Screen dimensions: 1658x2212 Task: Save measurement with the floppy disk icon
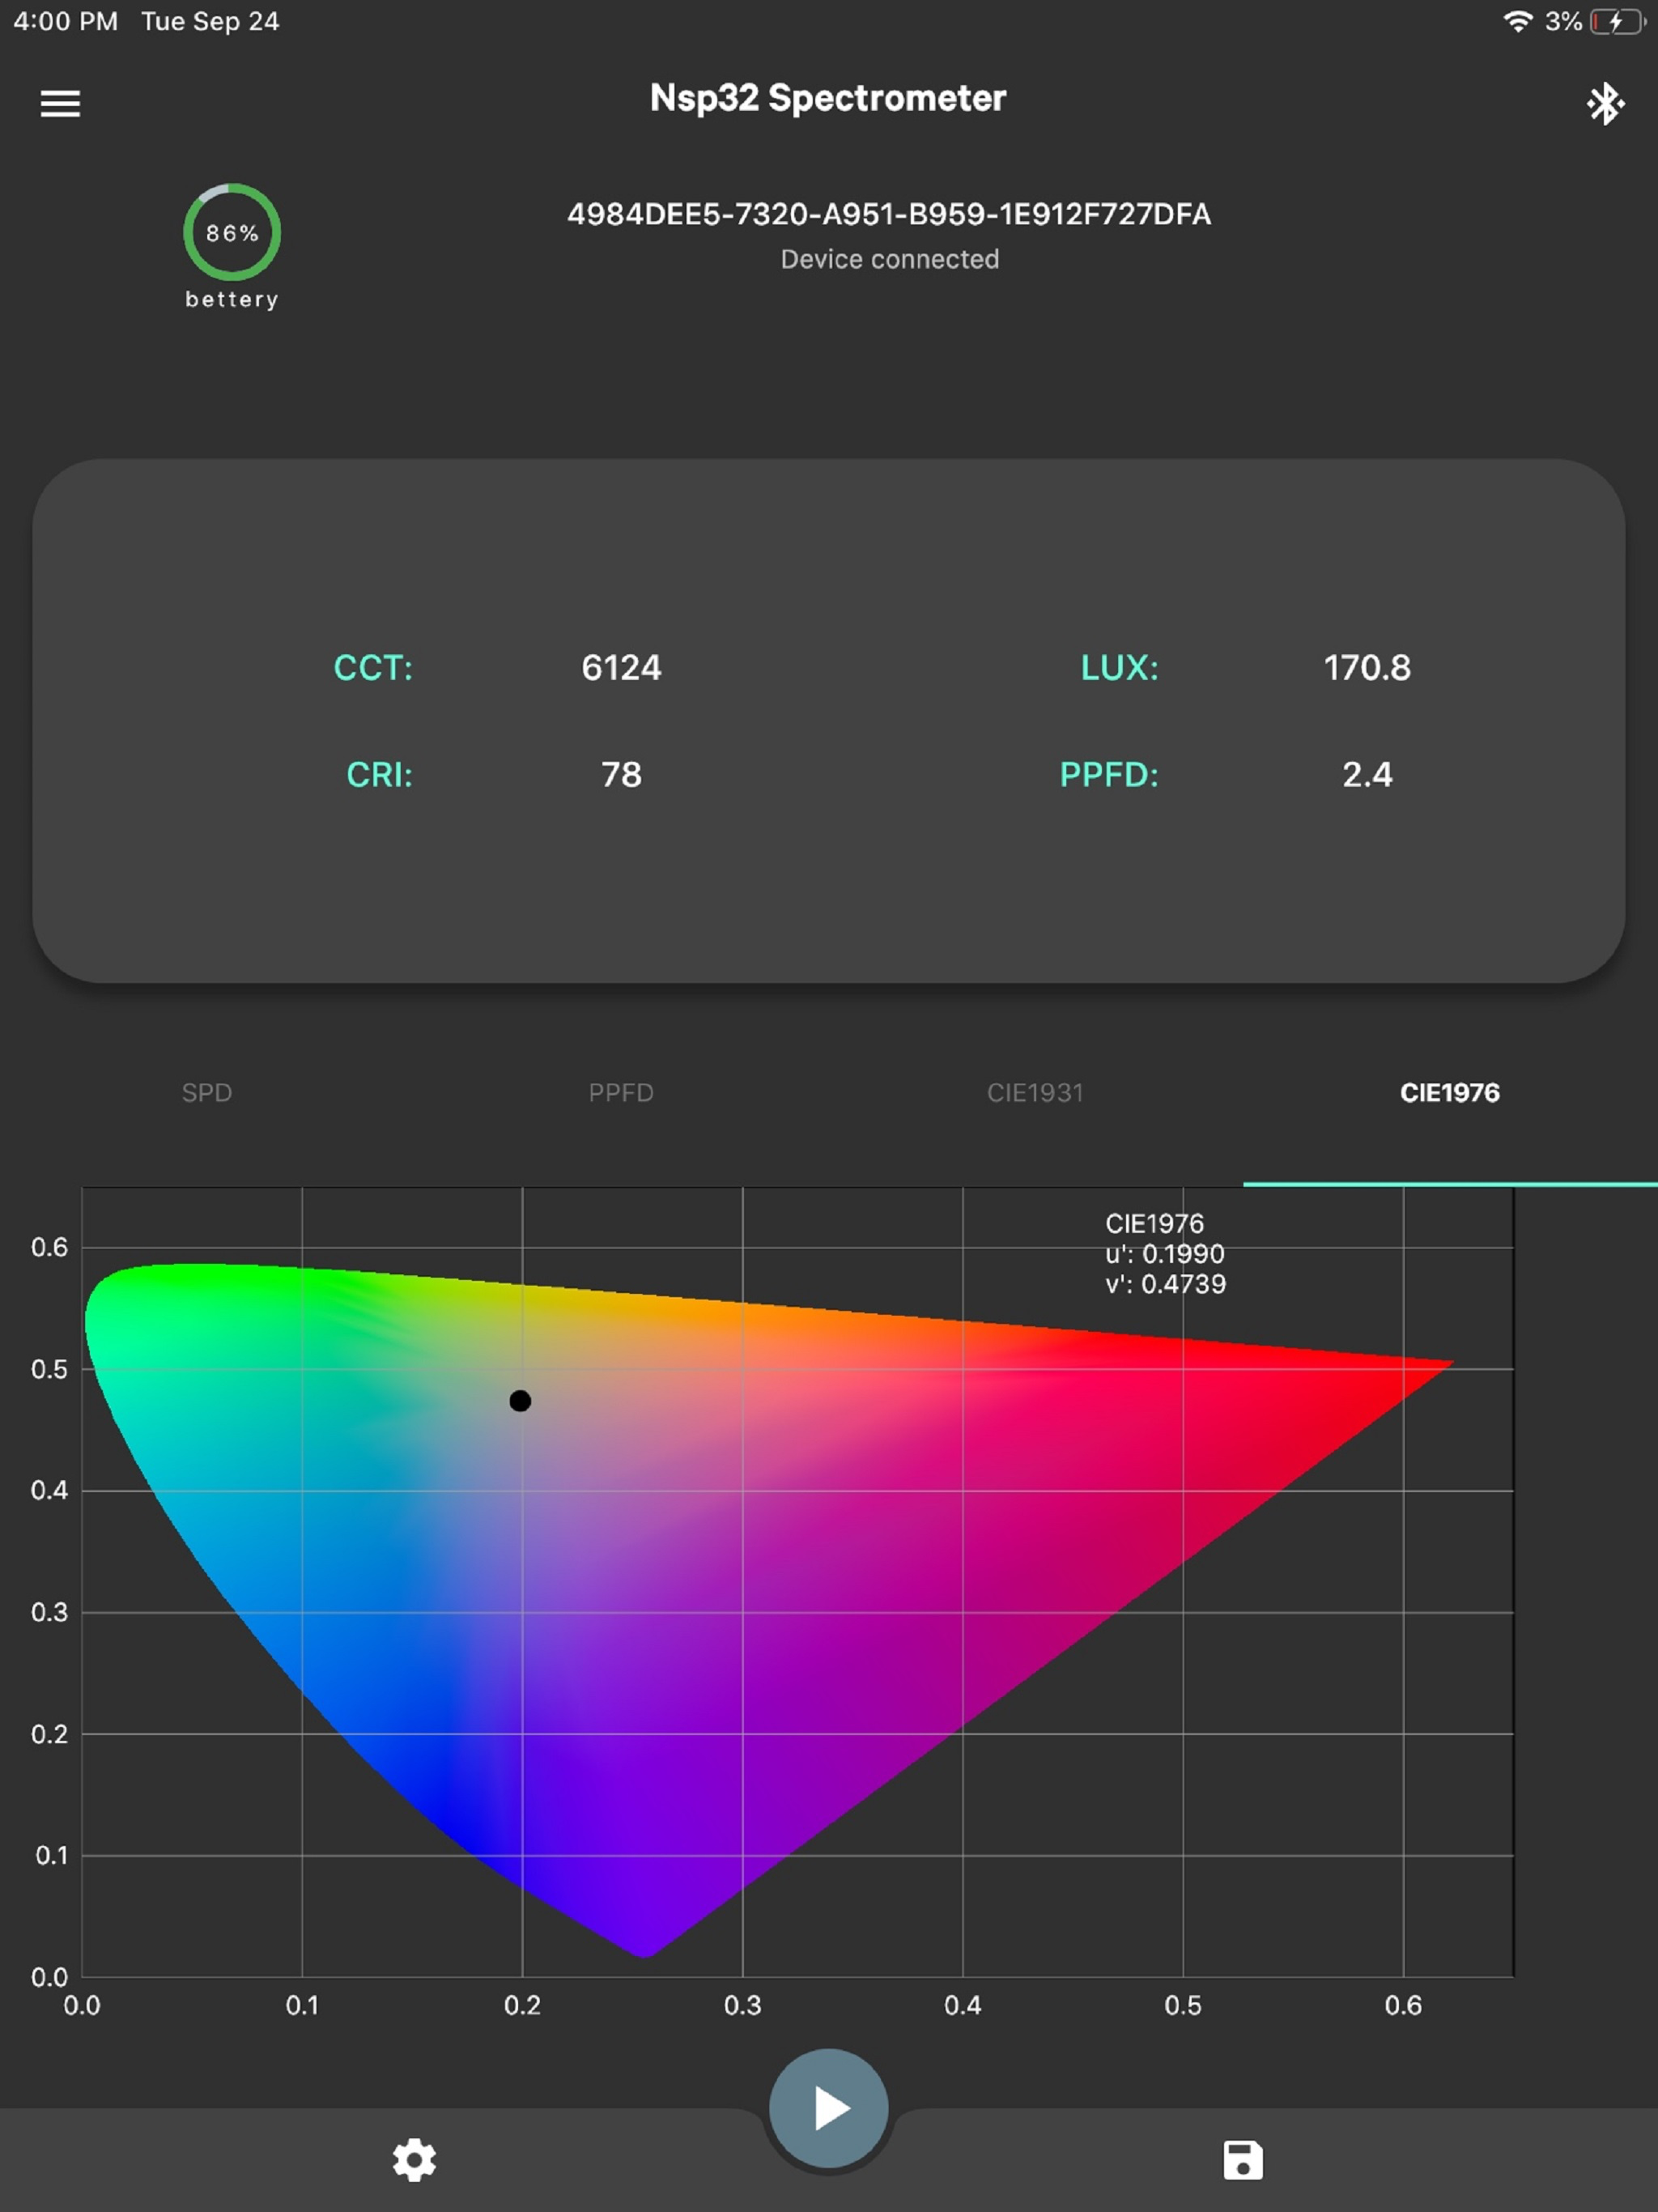(x=1243, y=2160)
